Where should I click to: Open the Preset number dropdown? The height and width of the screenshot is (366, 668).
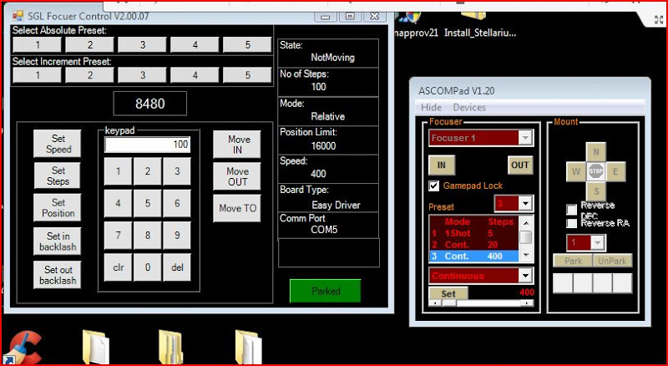tap(526, 204)
